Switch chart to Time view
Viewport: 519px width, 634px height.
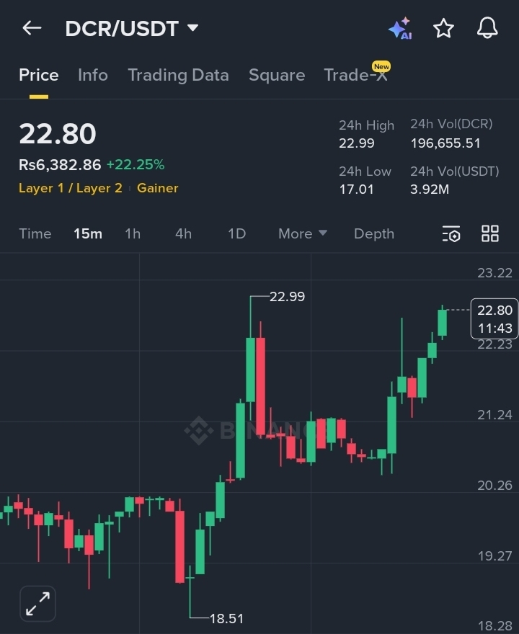click(x=35, y=233)
